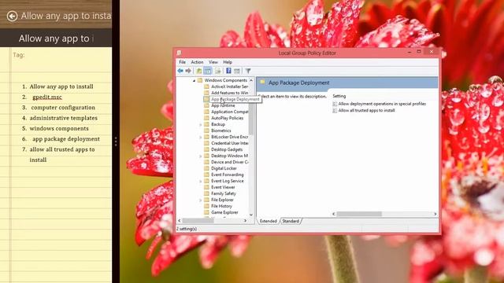Image resolution: width=504 pixels, height=283 pixels.
Task: Select the Event Forwarding folder
Action: pyautogui.click(x=228, y=175)
